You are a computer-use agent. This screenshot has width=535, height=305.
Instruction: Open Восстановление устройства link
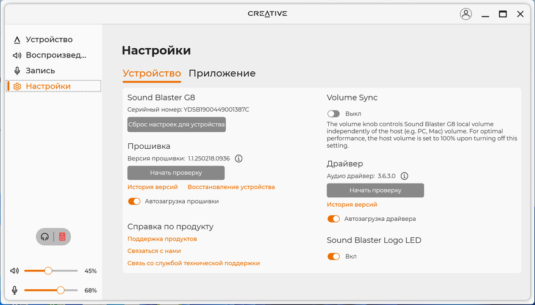(231, 187)
